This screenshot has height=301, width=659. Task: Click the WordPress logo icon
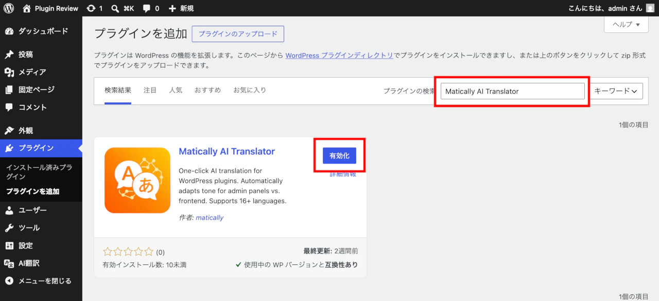(x=9, y=8)
